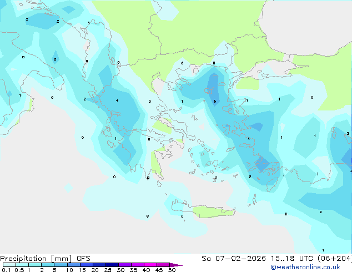Screen dimensions: 352x272
Task: Click the 25 to 30 mm navy swatch
Action: point(112,265)
